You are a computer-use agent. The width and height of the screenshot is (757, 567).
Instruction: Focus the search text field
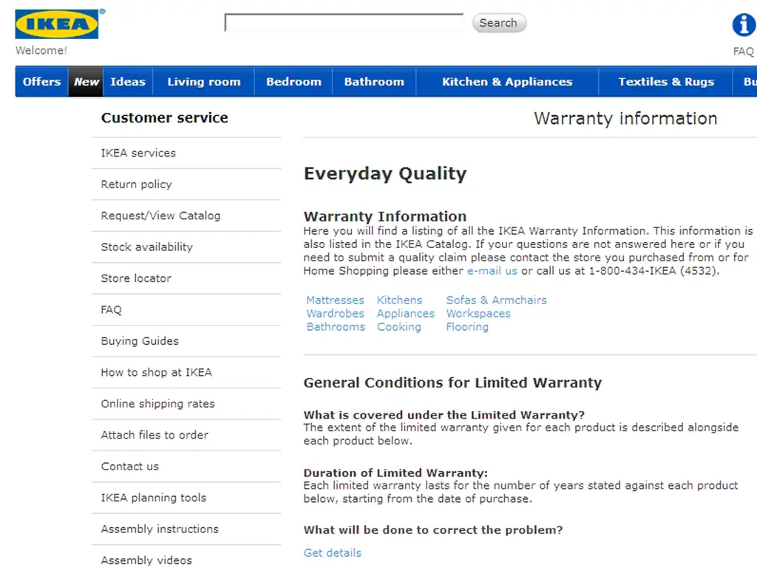click(344, 23)
